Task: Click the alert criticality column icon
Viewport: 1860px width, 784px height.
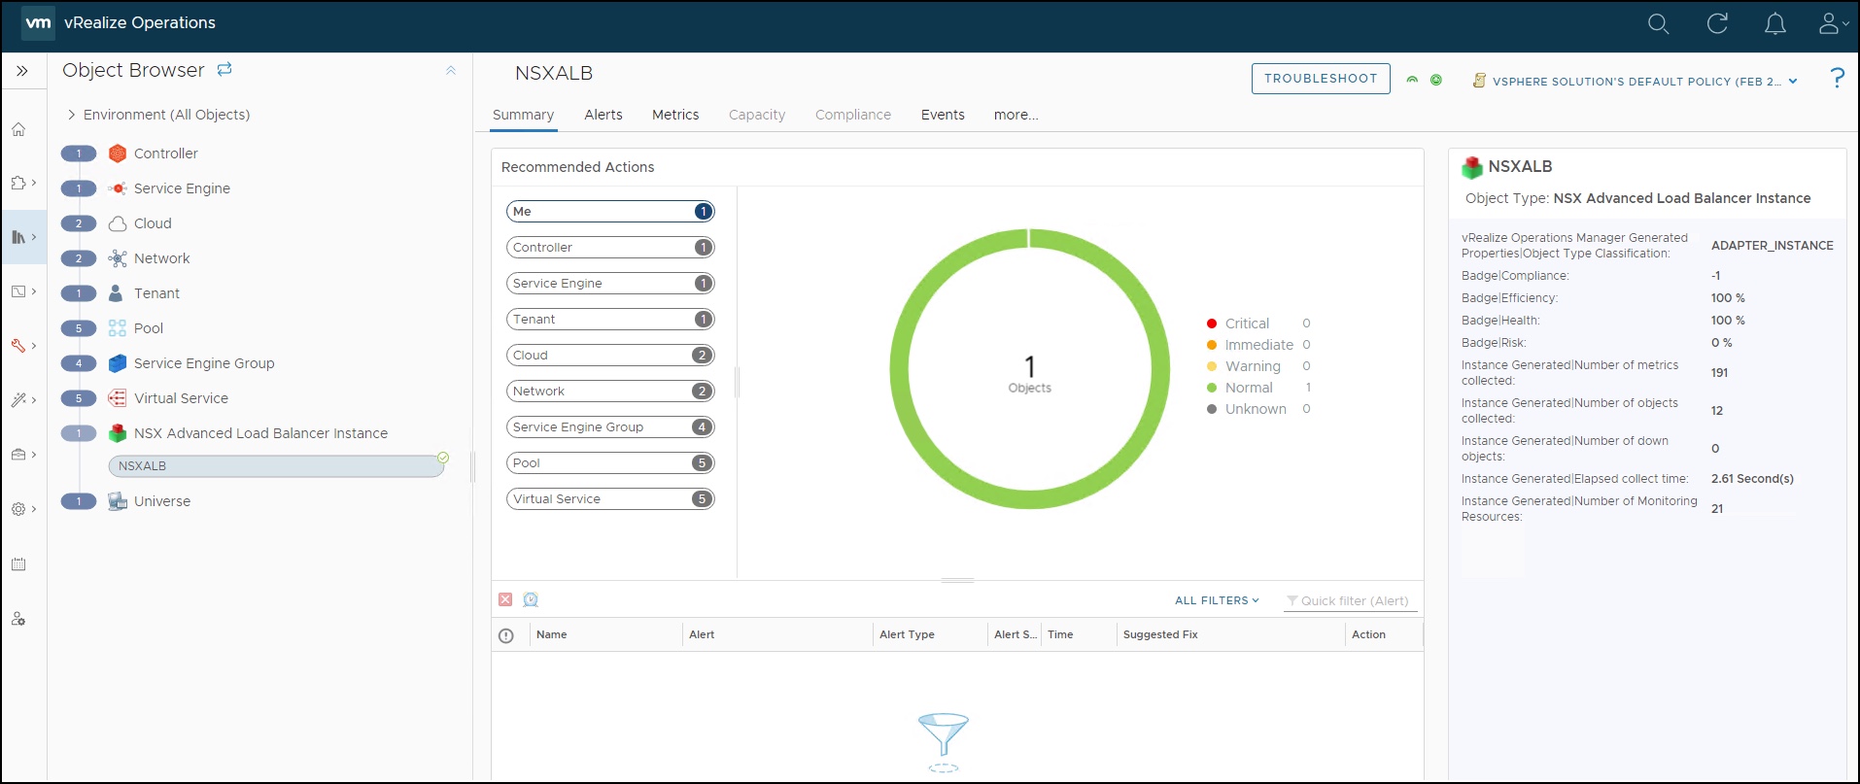Action: pyautogui.click(x=505, y=635)
